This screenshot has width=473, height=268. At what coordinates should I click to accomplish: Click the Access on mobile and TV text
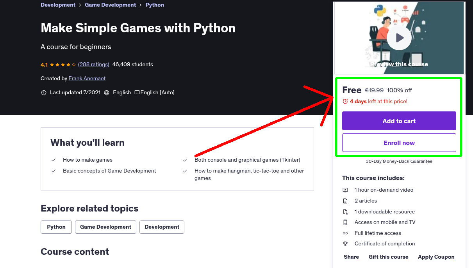coord(385,222)
